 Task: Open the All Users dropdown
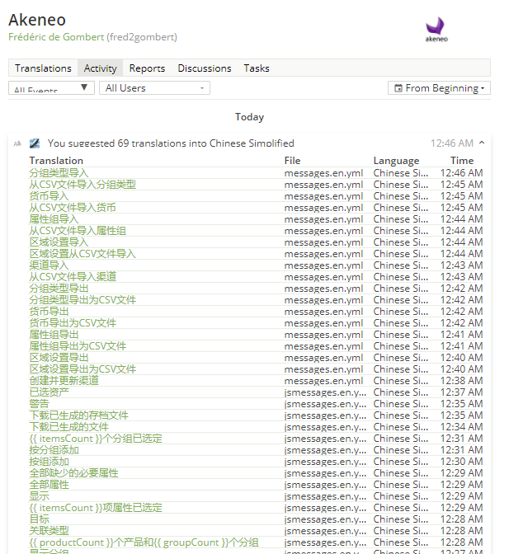[154, 88]
